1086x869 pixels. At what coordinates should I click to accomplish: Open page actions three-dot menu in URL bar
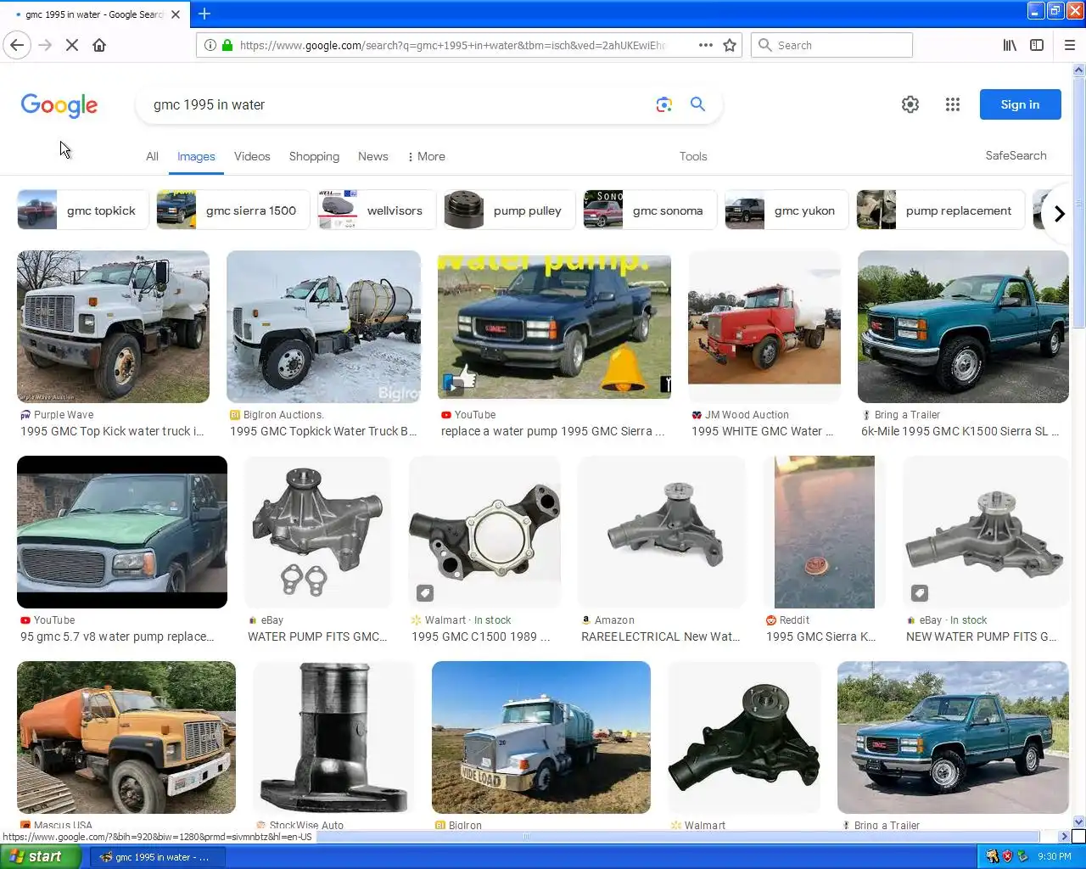(706, 45)
